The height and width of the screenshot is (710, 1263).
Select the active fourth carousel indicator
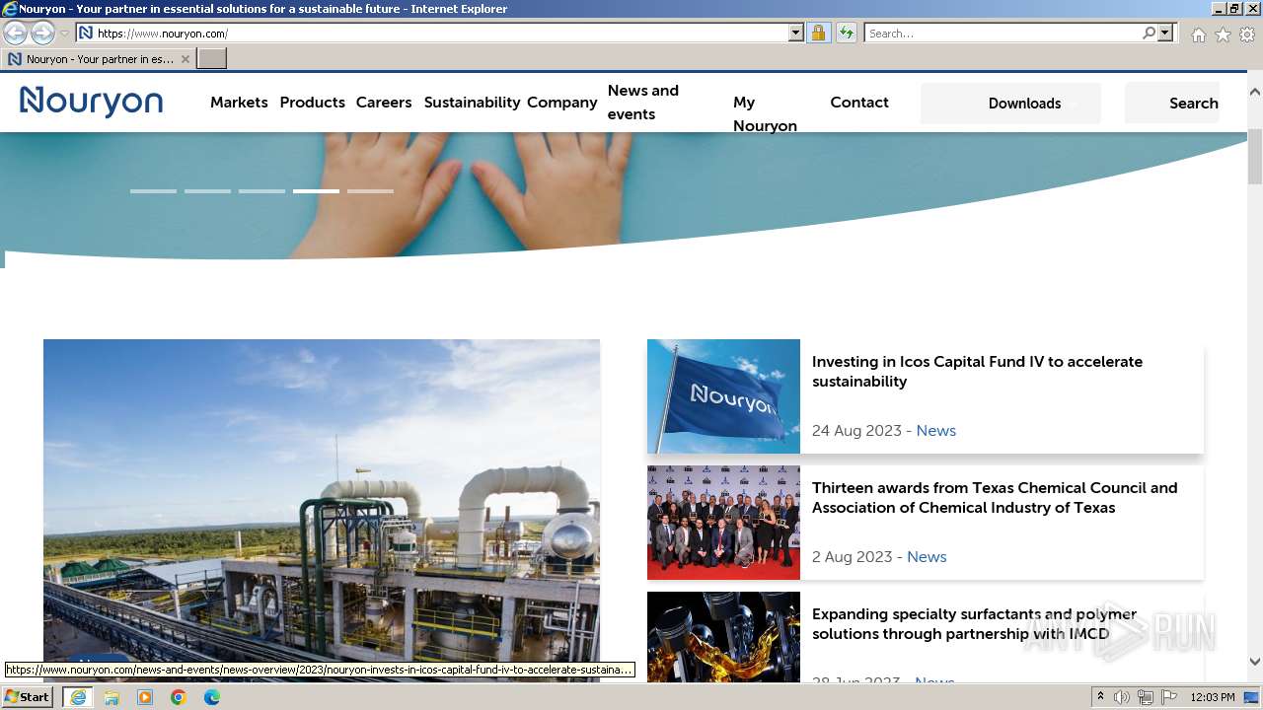(x=316, y=191)
